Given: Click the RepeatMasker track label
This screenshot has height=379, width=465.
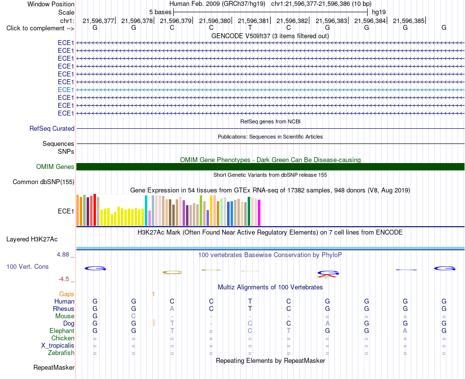Looking at the screenshot, I should pos(54,367).
